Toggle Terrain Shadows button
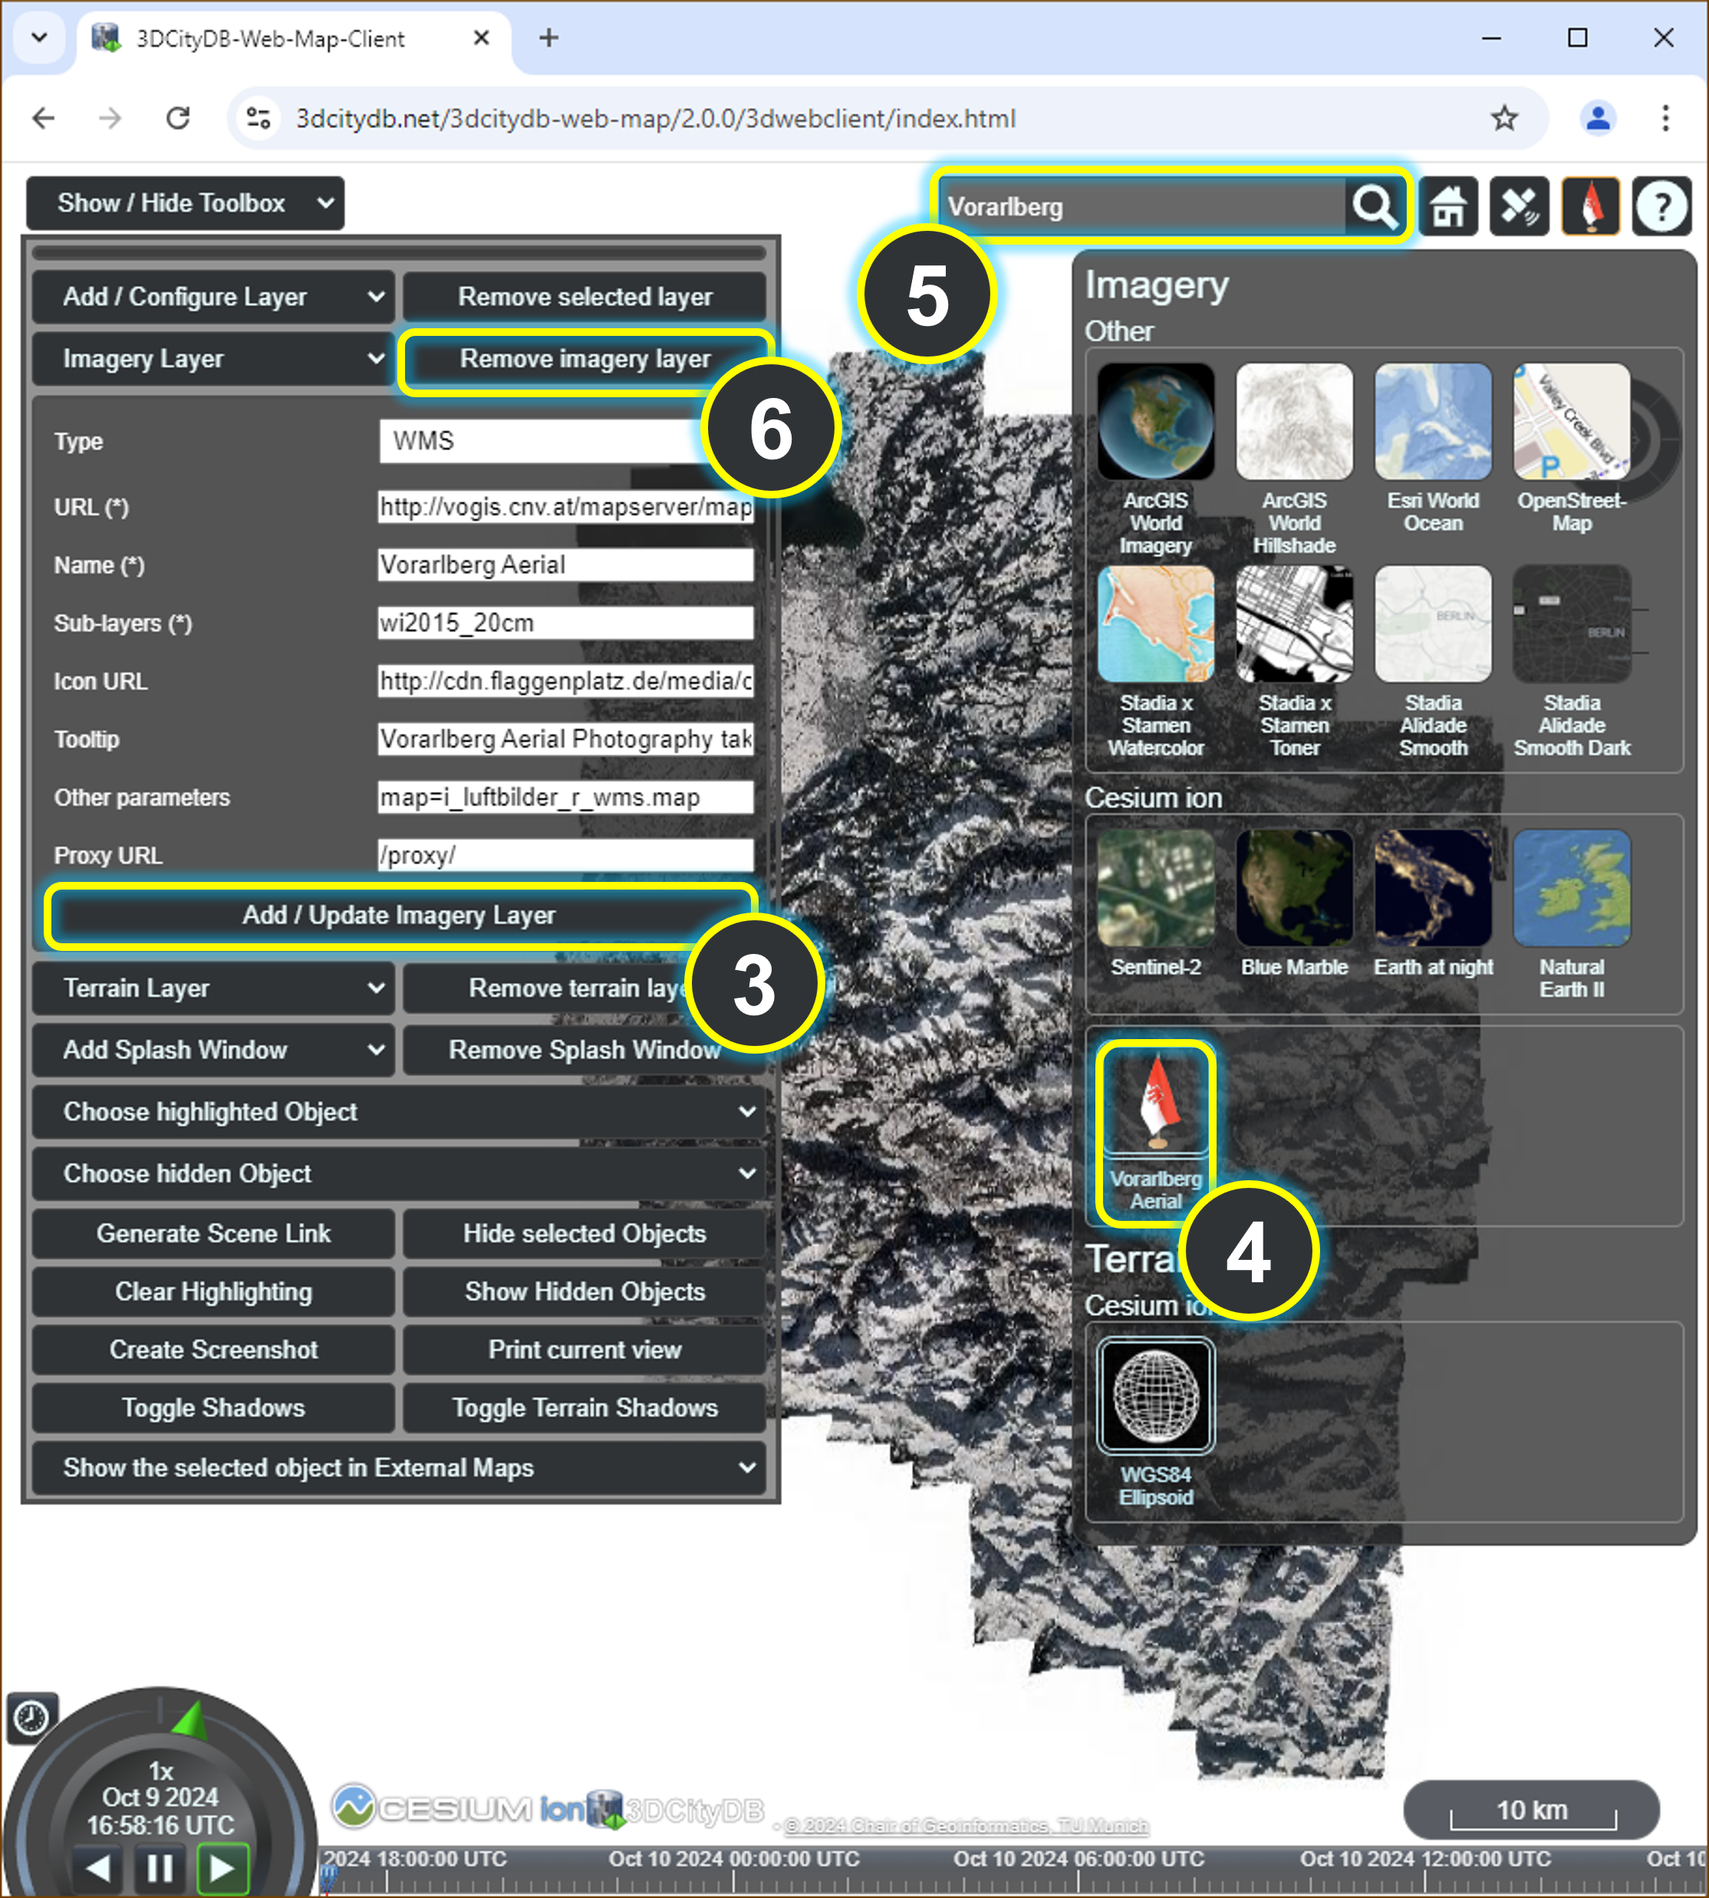Screen dimensions: 1709x1898 584,1408
